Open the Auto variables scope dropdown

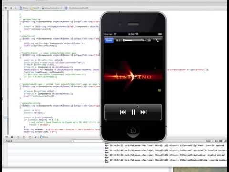(9, 141)
